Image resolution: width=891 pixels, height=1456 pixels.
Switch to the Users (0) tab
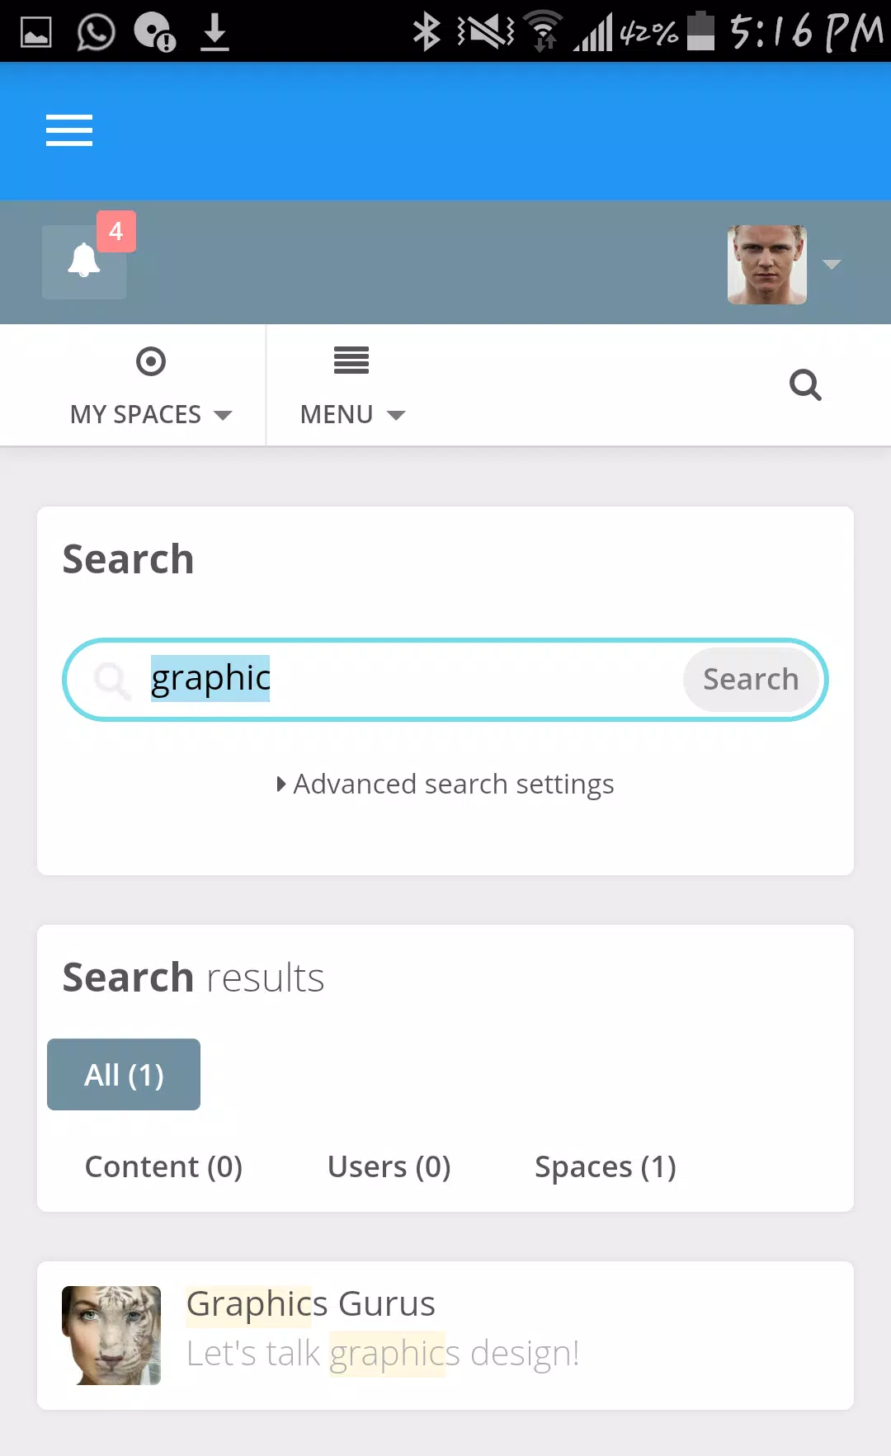click(389, 1166)
